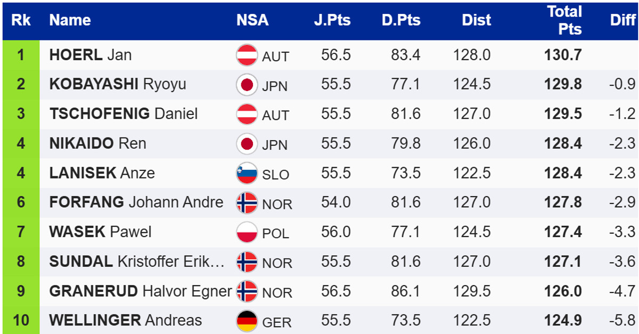Open KOBAYASHI Ryoyu's athlete link
Image resolution: width=639 pixels, height=334 pixels.
click(x=118, y=85)
